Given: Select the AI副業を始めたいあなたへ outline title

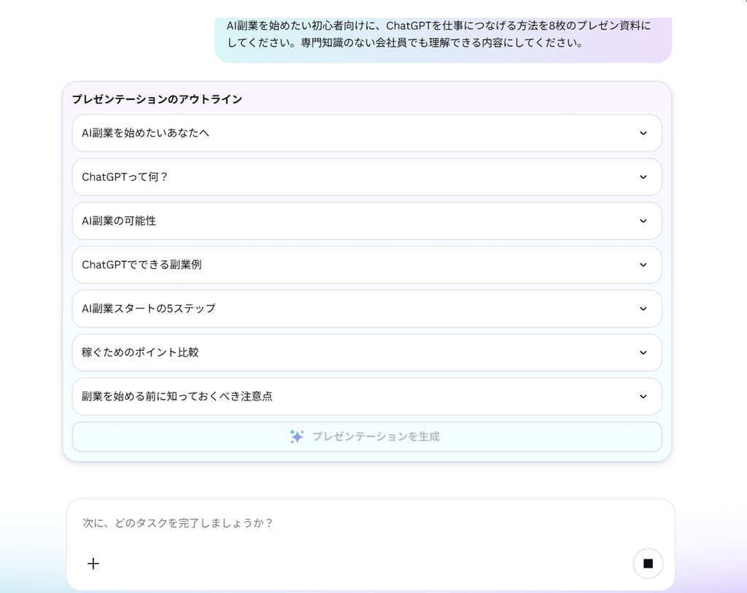Looking at the screenshot, I should [145, 133].
